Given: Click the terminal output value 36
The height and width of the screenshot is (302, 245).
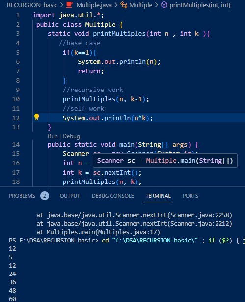Looking at the screenshot, I should pos(12,282).
